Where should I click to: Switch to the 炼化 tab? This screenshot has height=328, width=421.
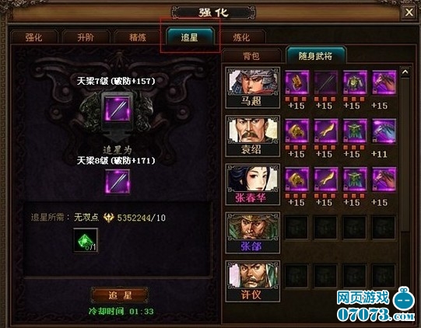[241, 37]
